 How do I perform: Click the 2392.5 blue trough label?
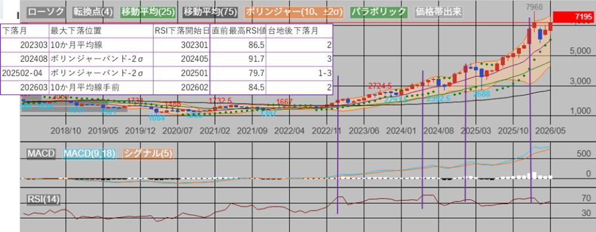(x=439, y=98)
